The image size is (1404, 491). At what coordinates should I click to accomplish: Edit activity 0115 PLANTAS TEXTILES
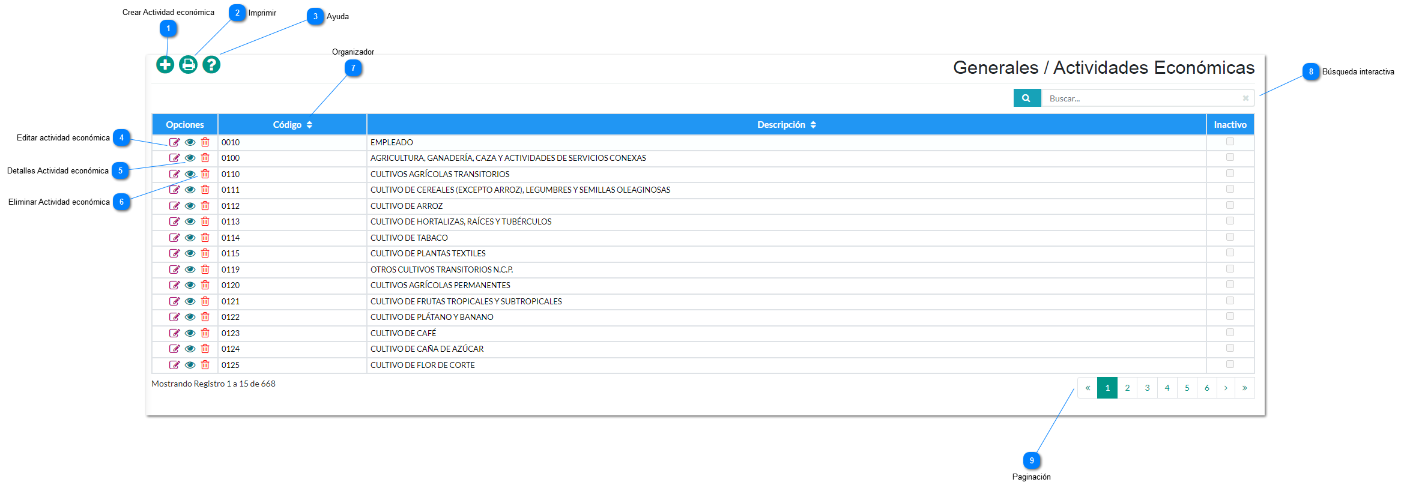click(x=174, y=253)
